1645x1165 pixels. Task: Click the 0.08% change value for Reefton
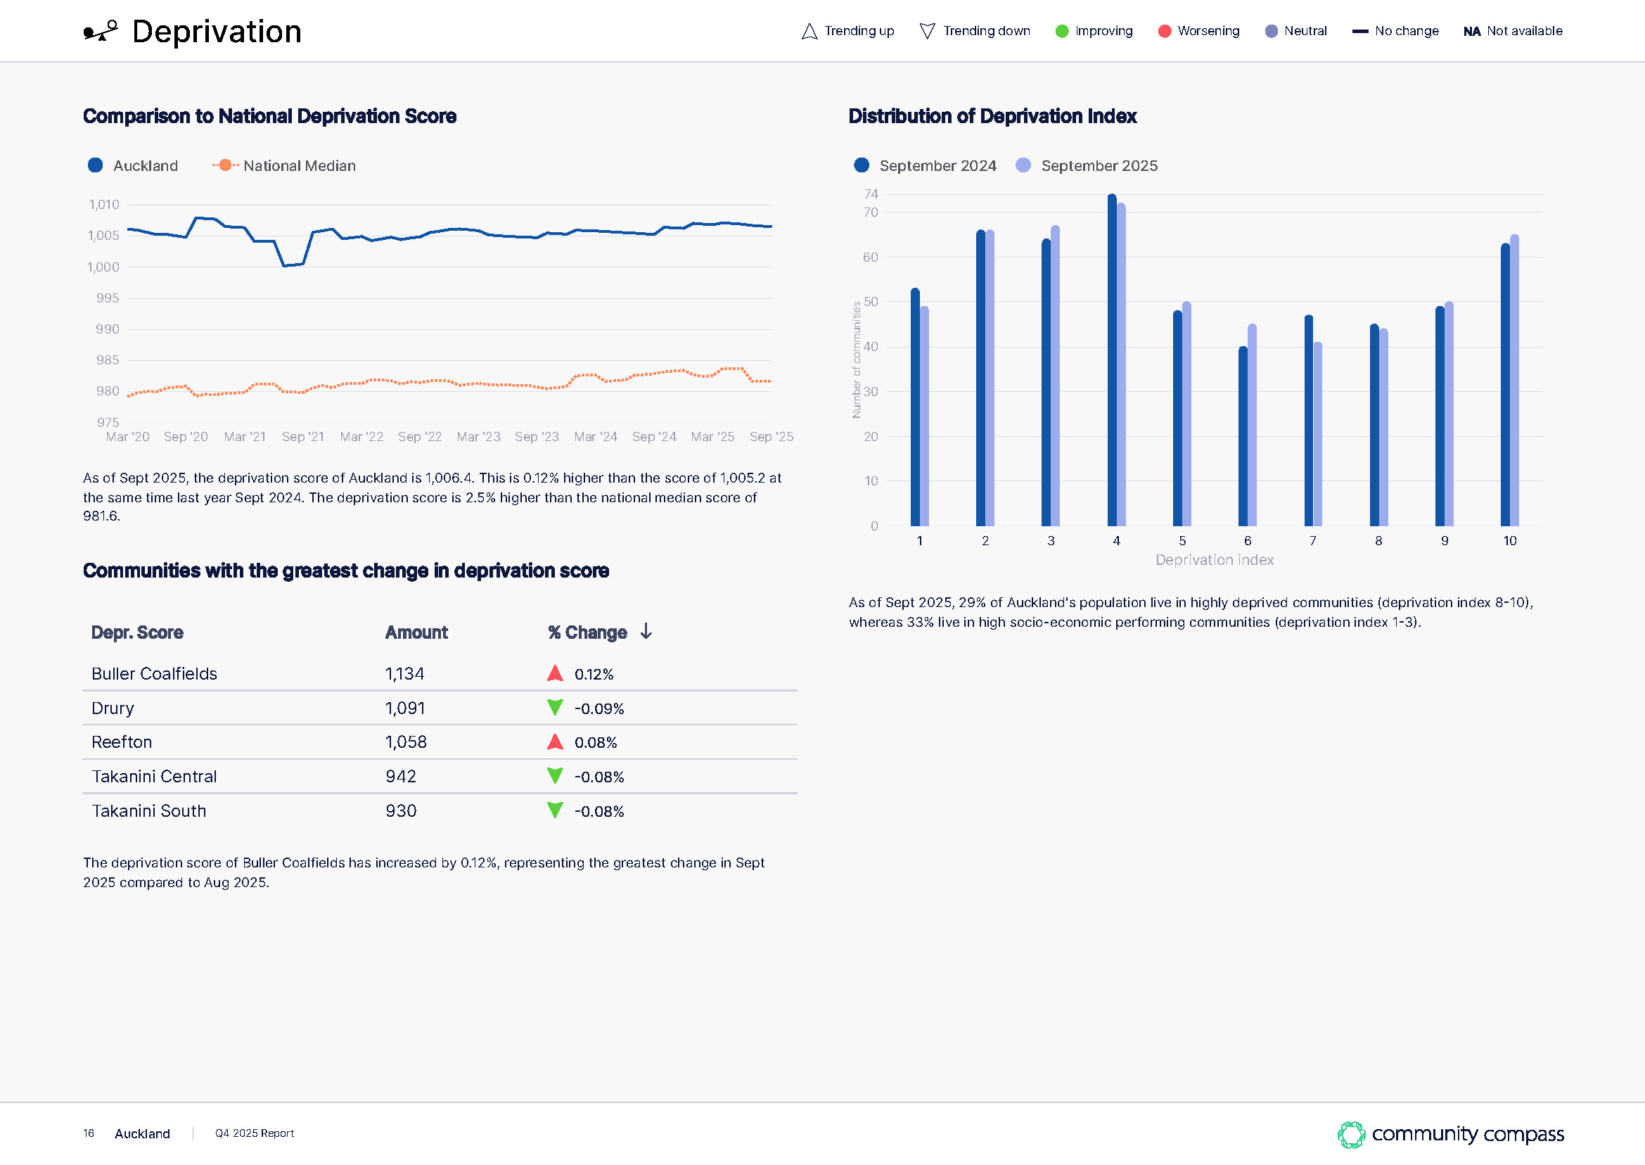tap(596, 742)
